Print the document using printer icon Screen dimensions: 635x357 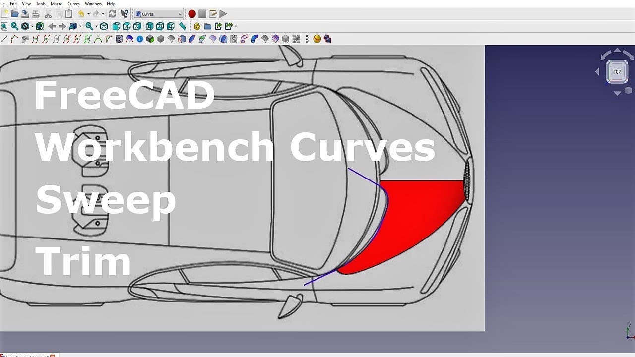tap(36, 14)
